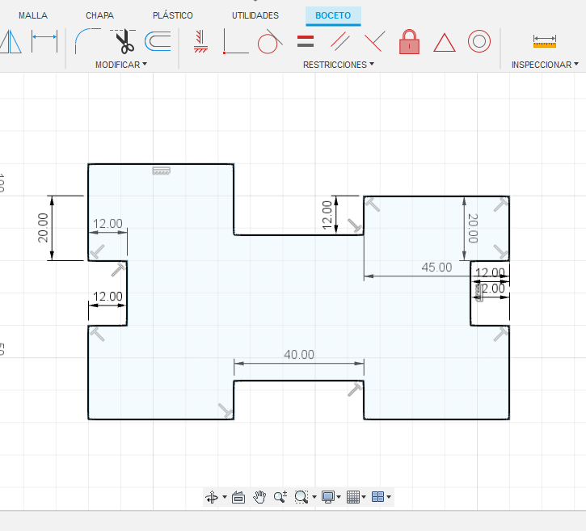Apply the Concentric constraint

point(479,41)
